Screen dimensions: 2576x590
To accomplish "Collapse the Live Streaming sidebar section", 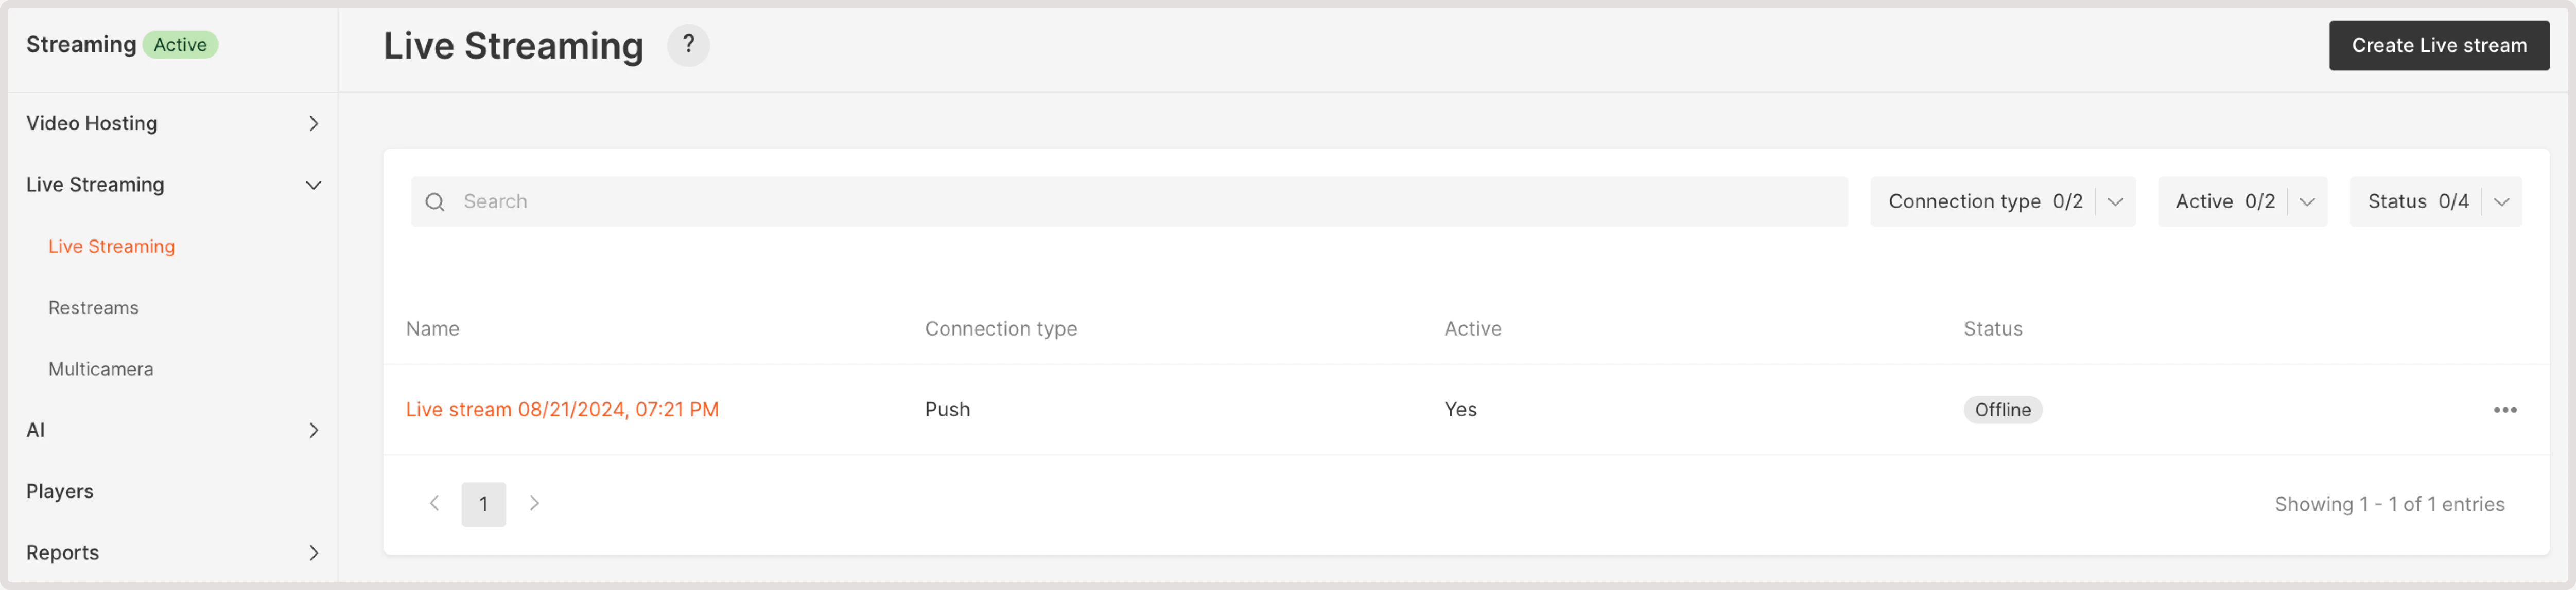I will [313, 185].
